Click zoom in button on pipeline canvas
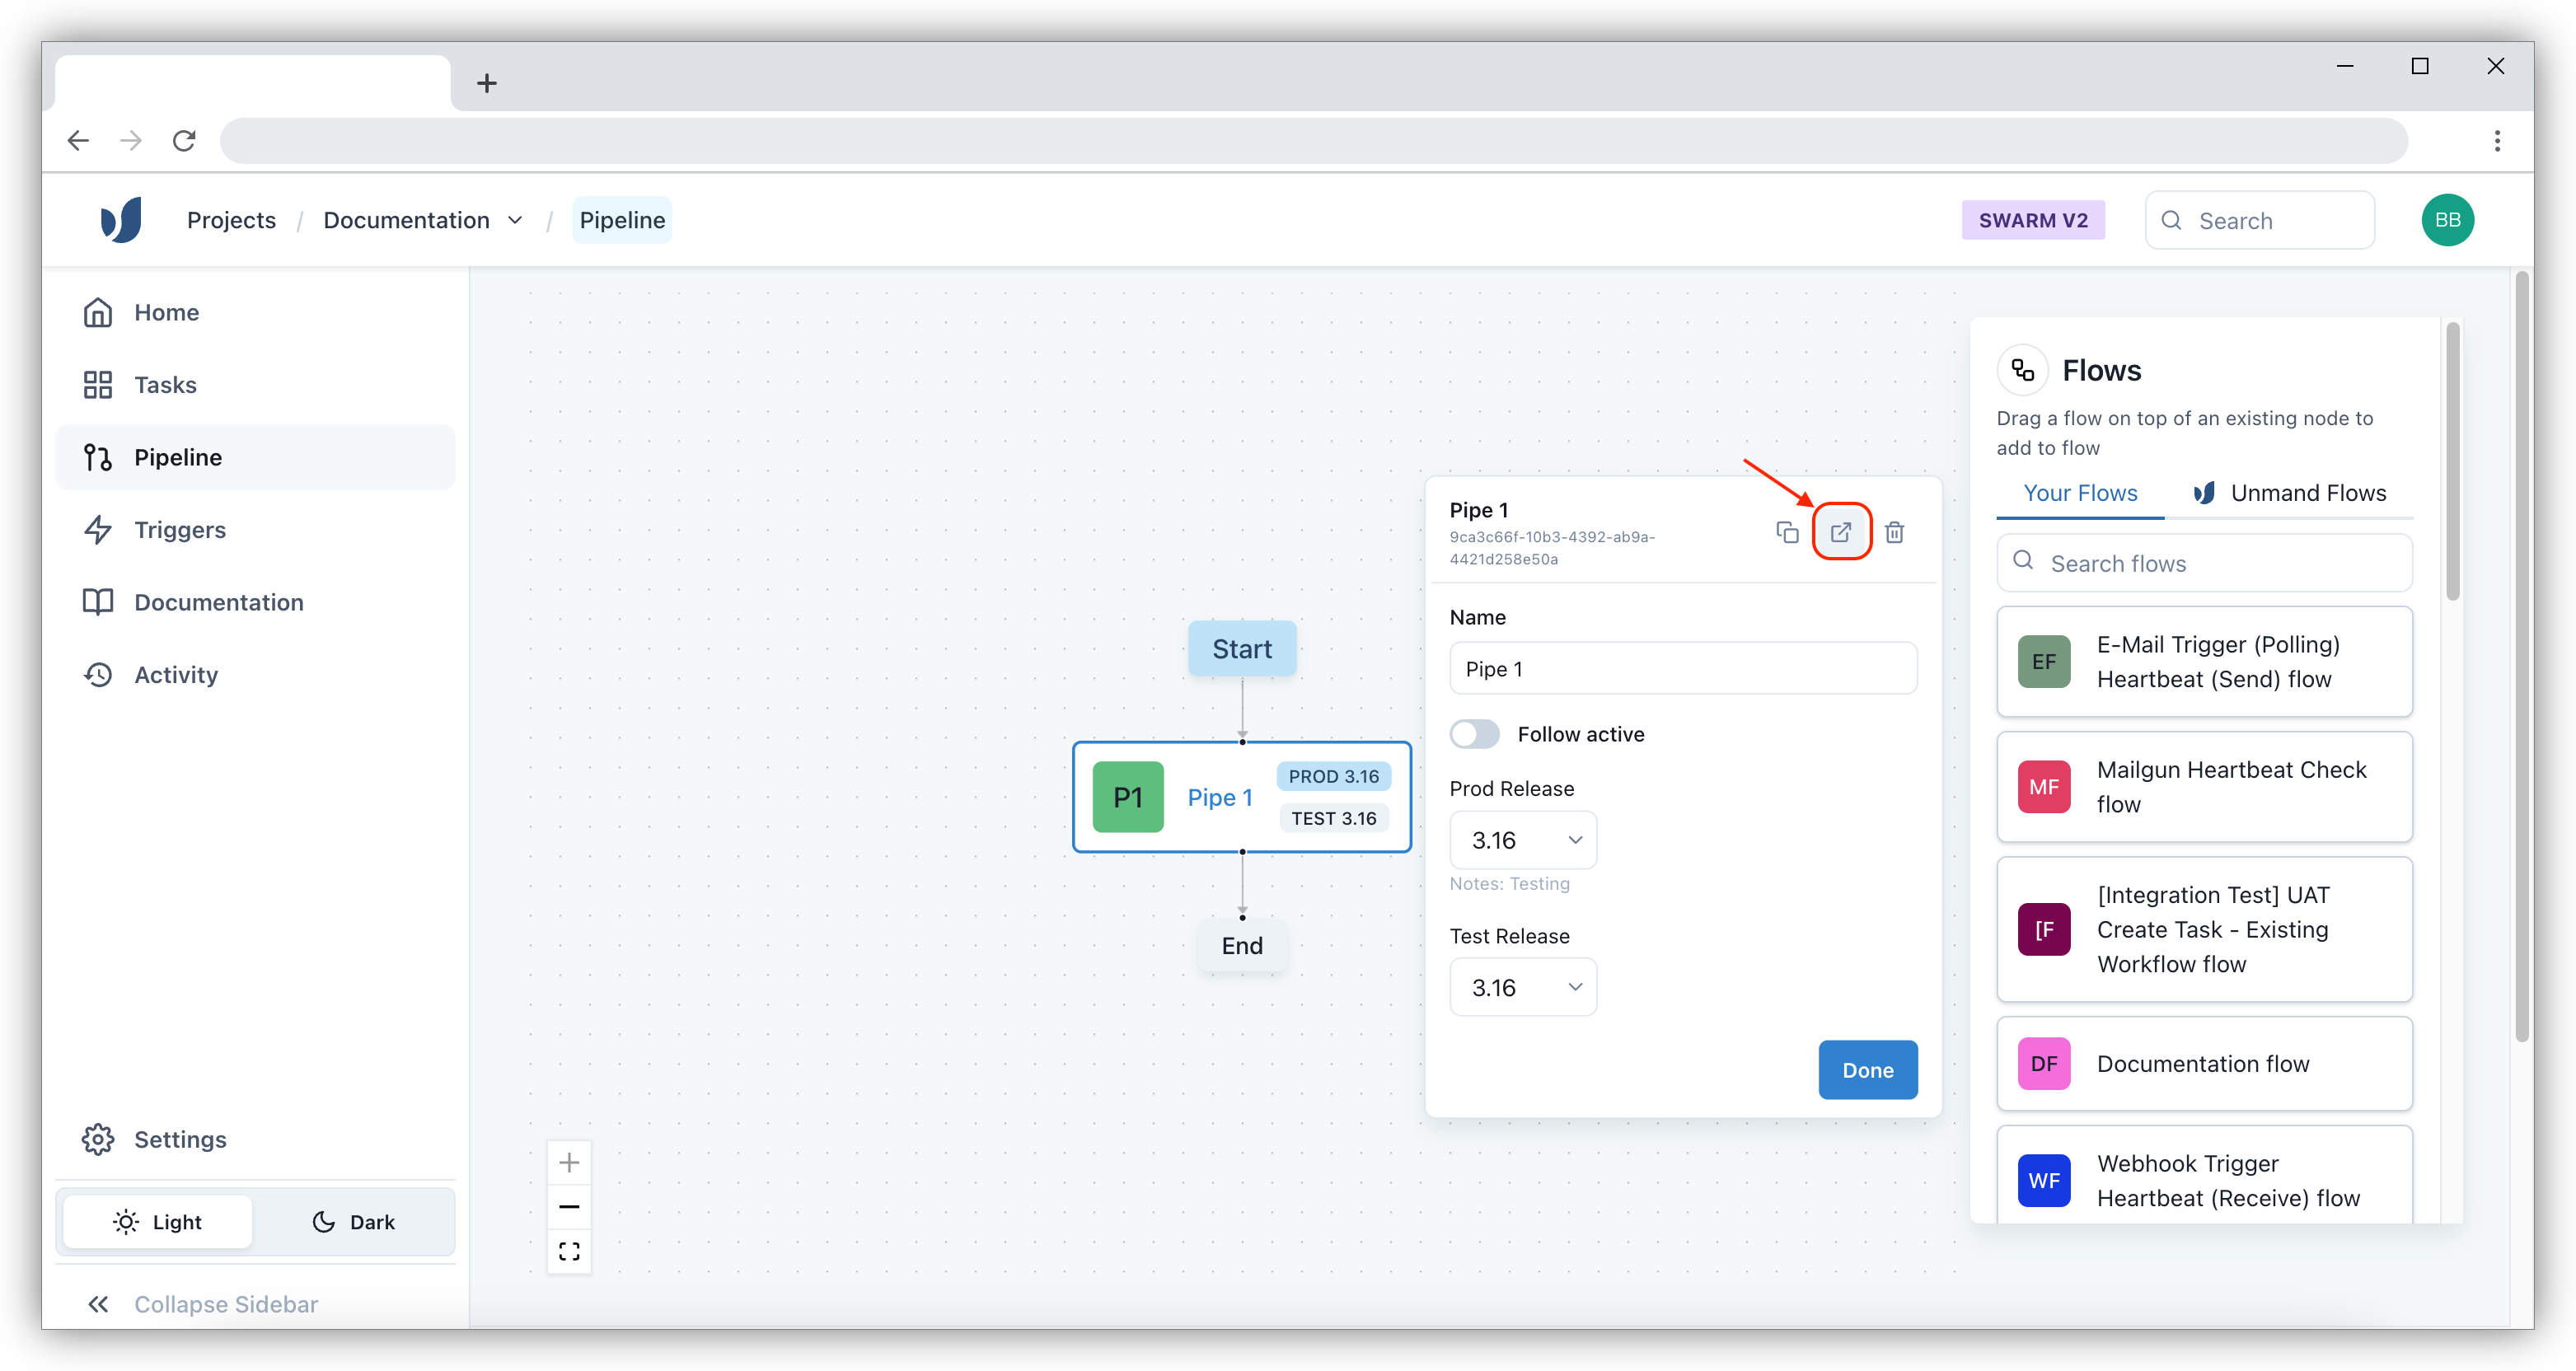 (x=569, y=1162)
